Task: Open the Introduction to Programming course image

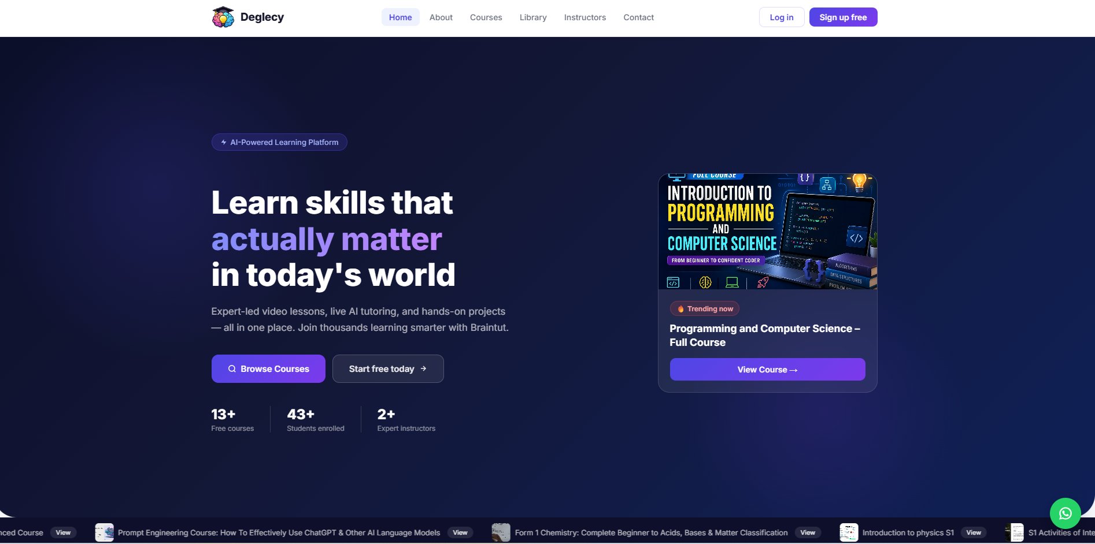Action: pyautogui.click(x=767, y=232)
